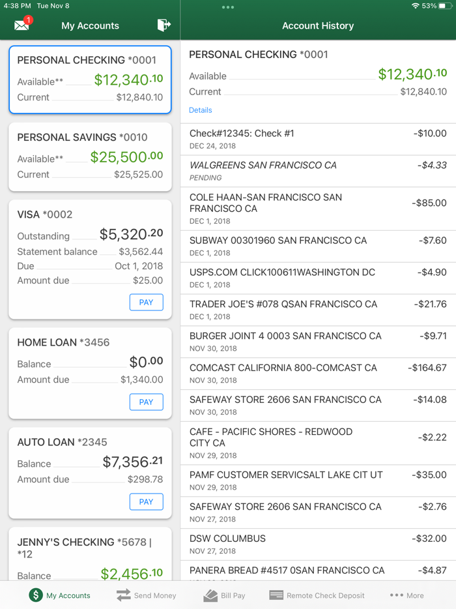Image resolution: width=456 pixels, height=609 pixels.
Task: Select the PERSONAL SAVINGS *0010 account card
Action: click(x=90, y=156)
